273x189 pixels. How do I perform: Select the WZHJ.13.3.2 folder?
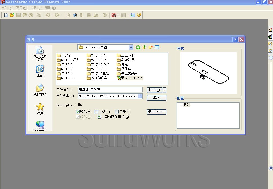tap(98, 64)
